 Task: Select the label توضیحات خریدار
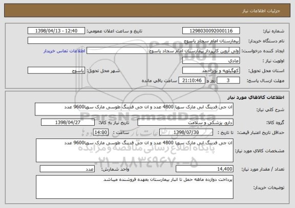click(x=269, y=188)
